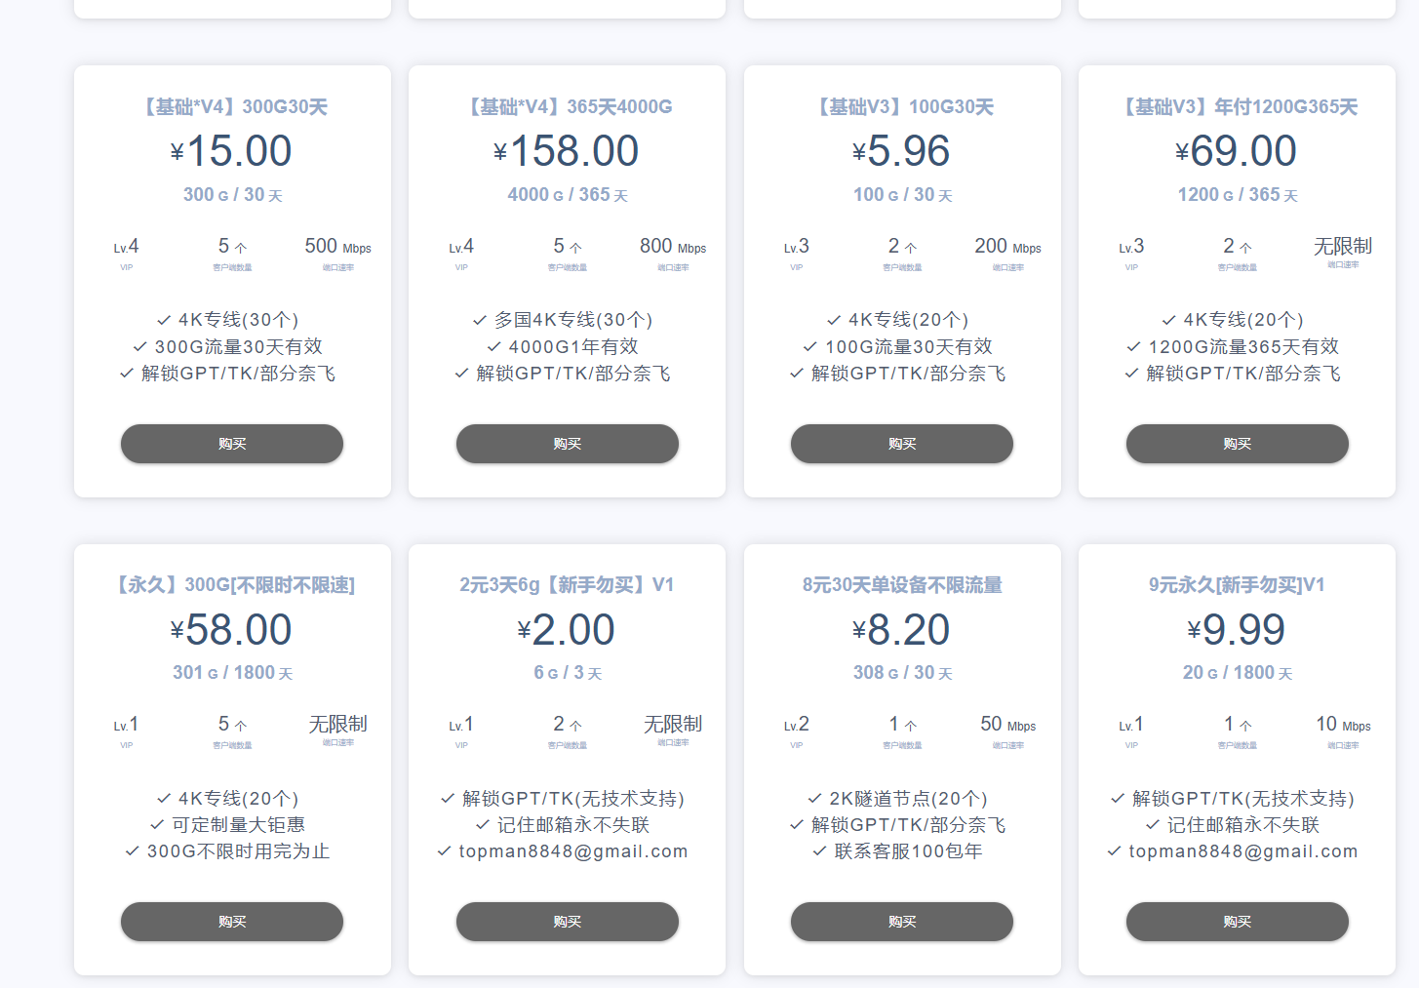Image resolution: width=1419 pixels, height=988 pixels.
Task: Click topman8848@gmail.com in the ¥2.00 card
Action: click(x=572, y=851)
